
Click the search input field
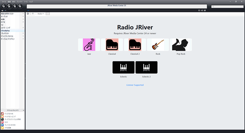pyautogui.click(x=227, y=6)
